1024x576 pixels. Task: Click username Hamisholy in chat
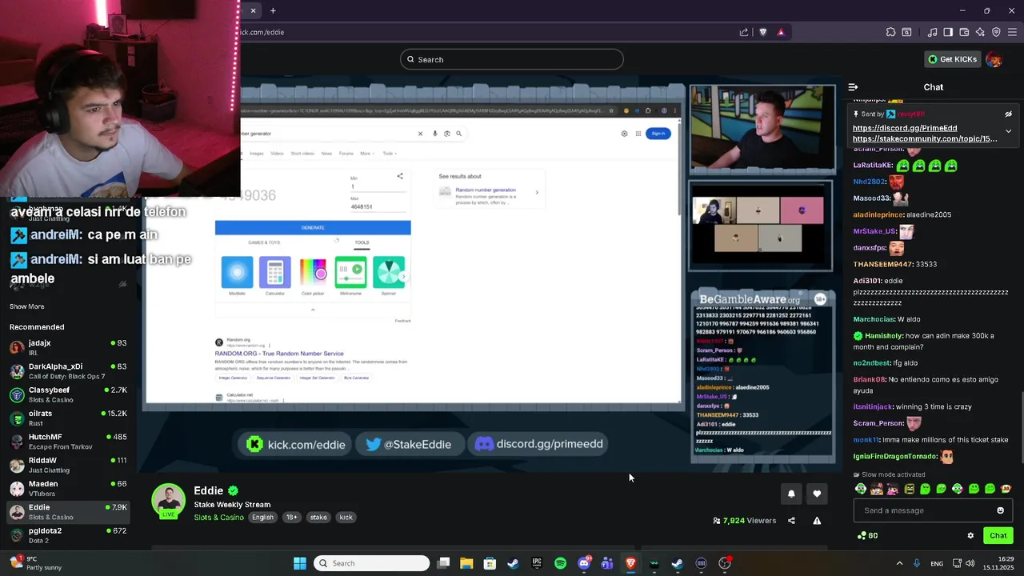point(883,336)
